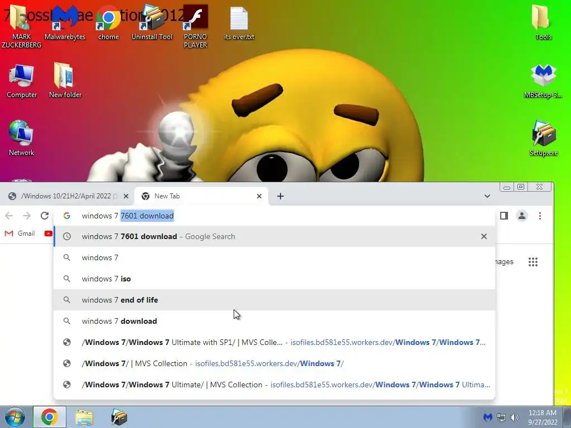Open the Malwarebytes tray icon
The width and height of the screenshot is (571, 428).
(488, 417)
